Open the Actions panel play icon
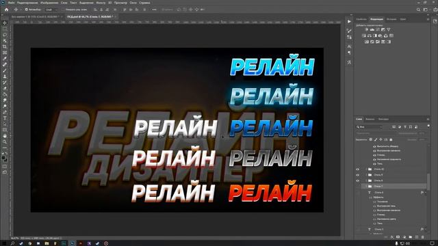 (349, 21)
